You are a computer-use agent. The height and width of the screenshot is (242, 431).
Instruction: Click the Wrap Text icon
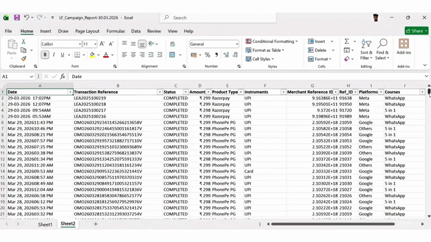172,44
